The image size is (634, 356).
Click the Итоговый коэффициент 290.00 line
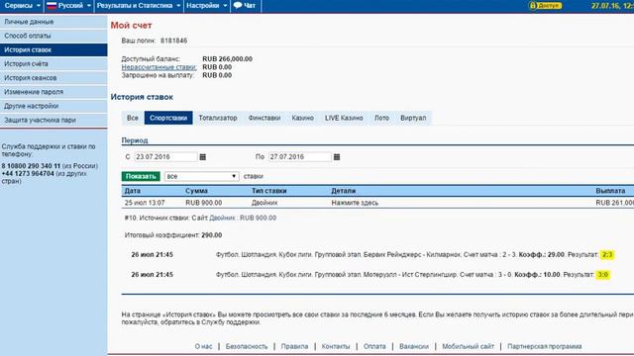[173, 235]
